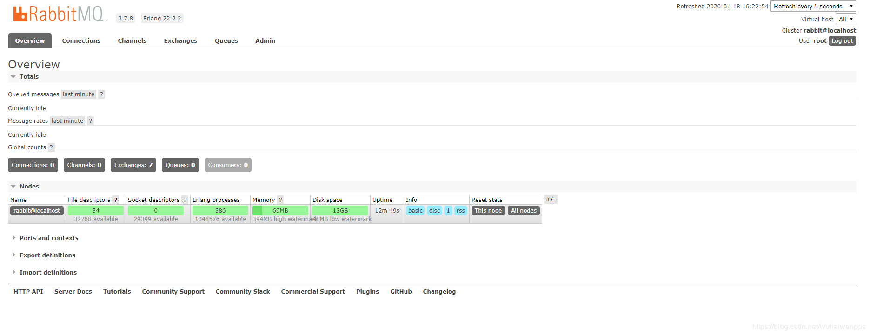Open help for Global counts
Image resolution: width=870 pixels, height=335 pixels.
tap(51, 147)
